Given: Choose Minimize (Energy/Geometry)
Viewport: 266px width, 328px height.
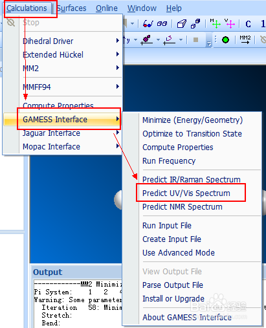Looking at the screenshot, I should tap(192, 120).
